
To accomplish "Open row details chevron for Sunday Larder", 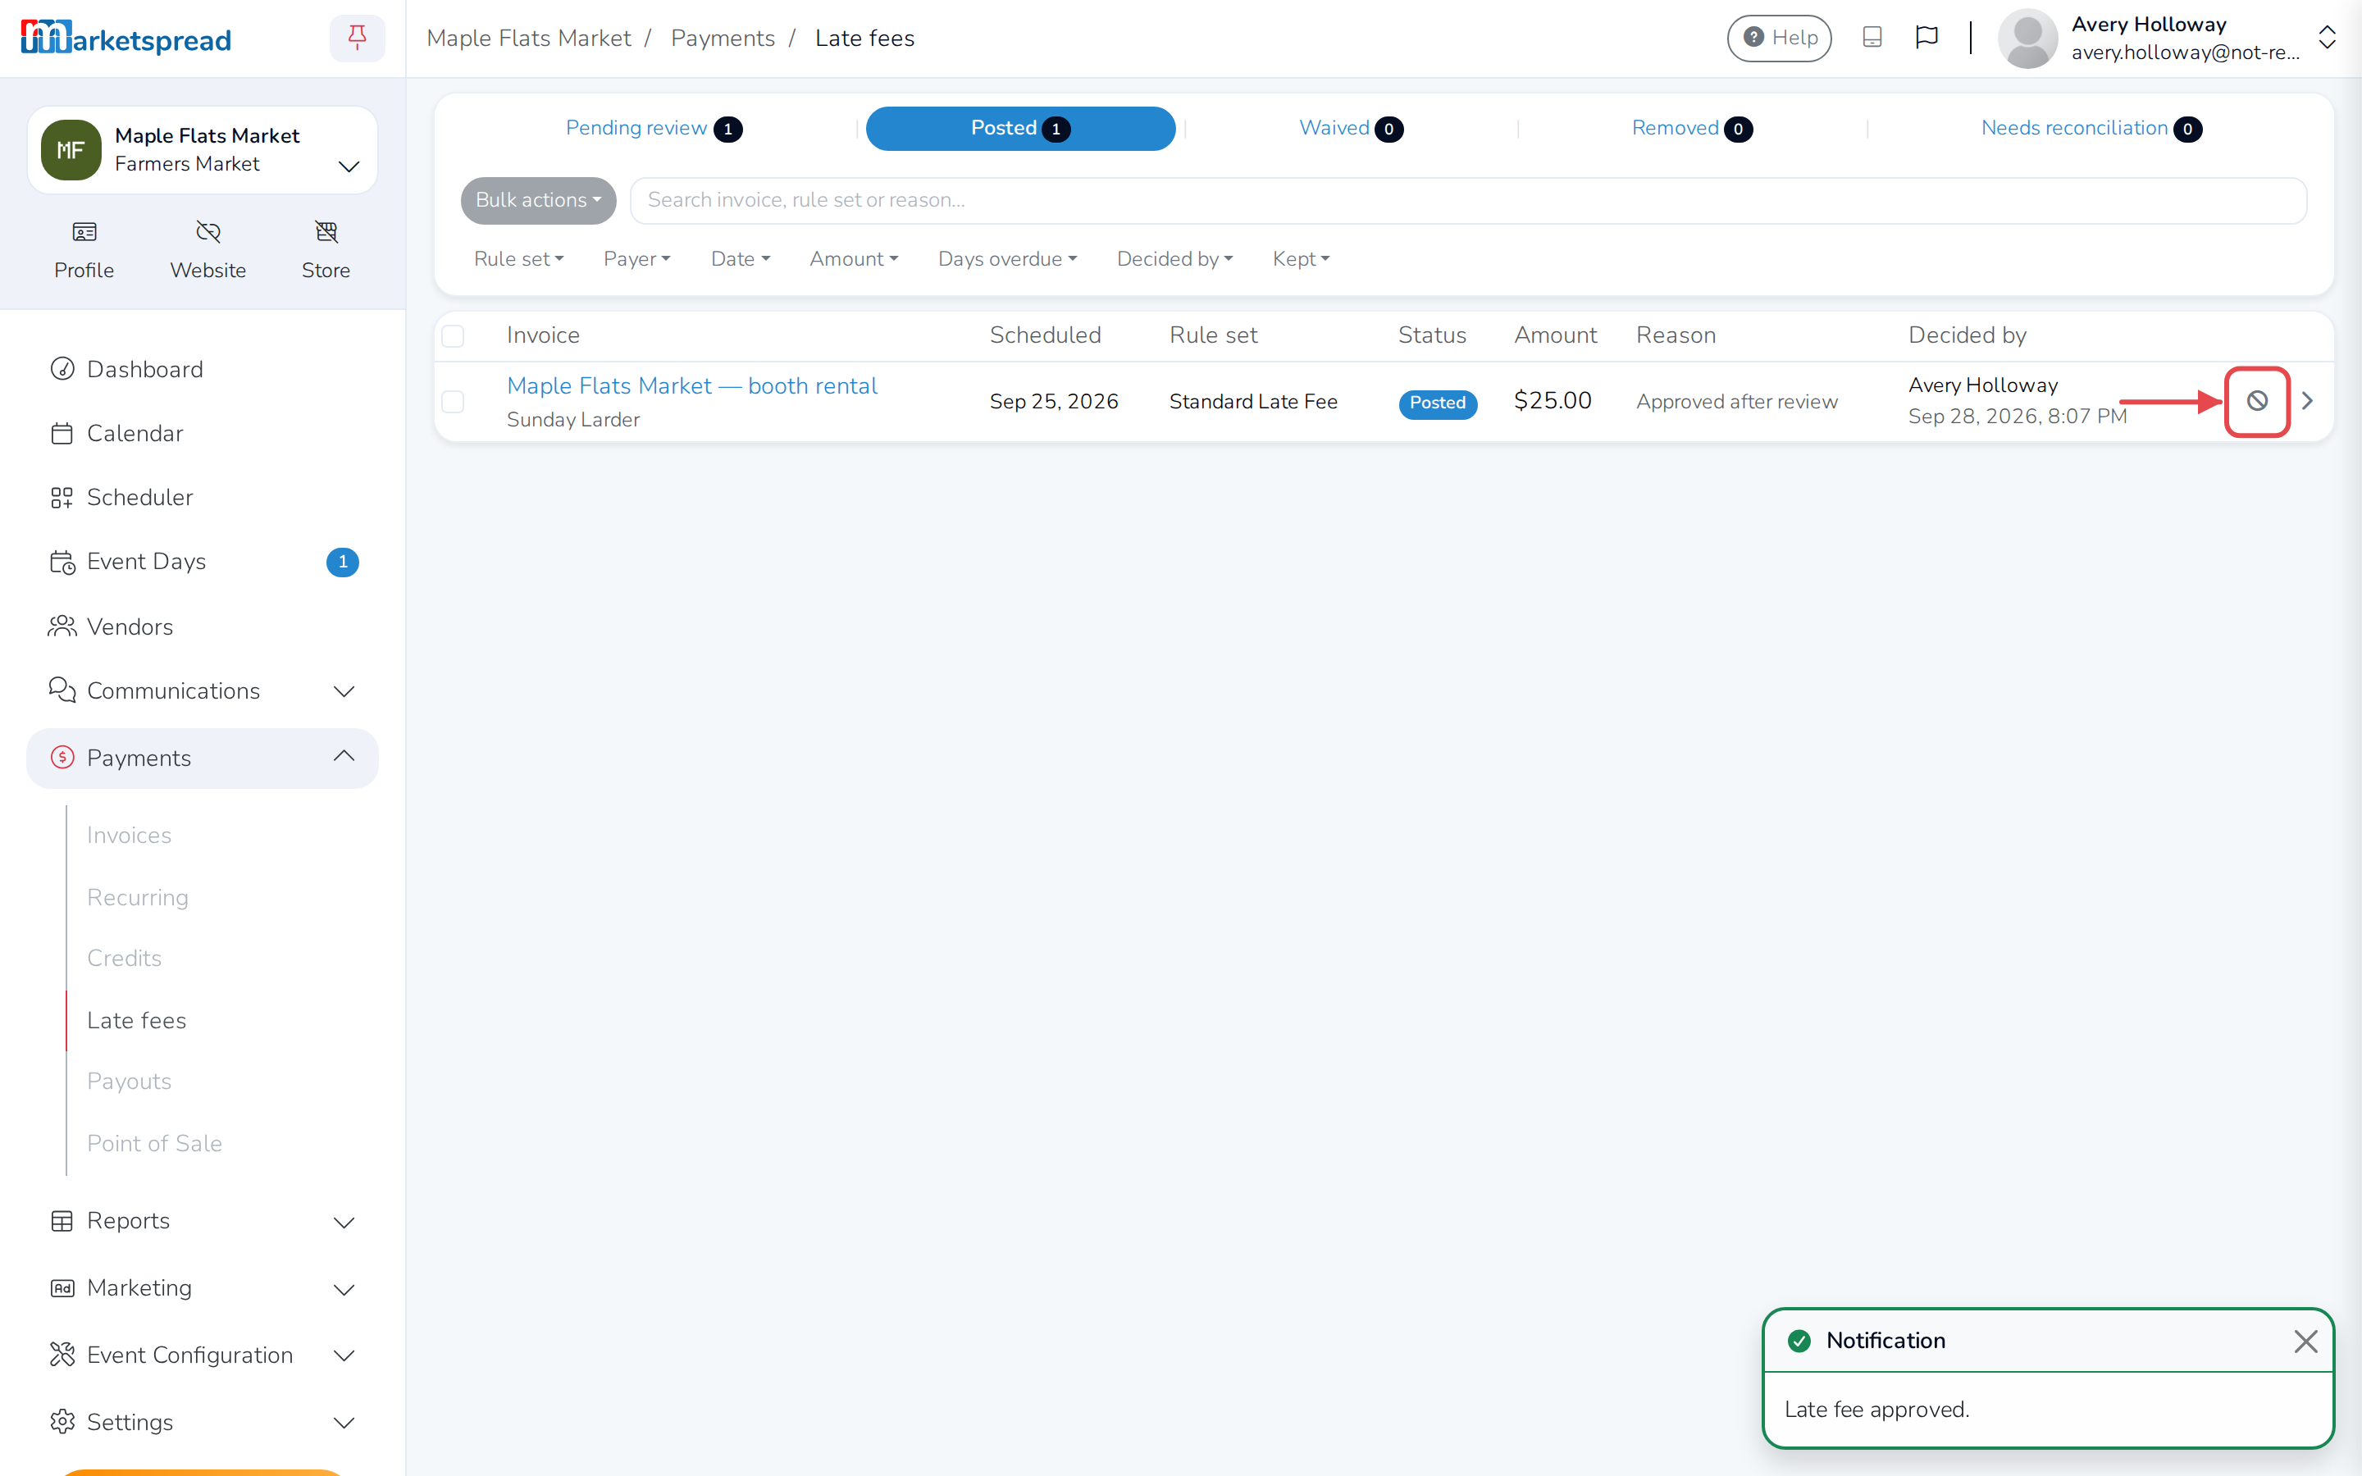I will pos(2307,401).
